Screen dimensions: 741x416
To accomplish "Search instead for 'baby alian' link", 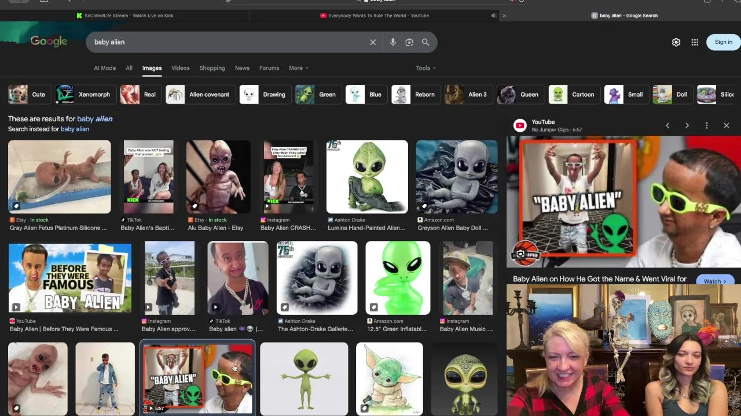I will point(75,129).
